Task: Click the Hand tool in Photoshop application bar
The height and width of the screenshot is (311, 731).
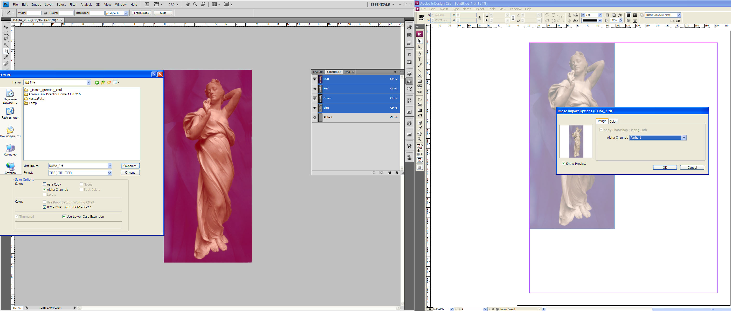Action: (x=188, y=4)
